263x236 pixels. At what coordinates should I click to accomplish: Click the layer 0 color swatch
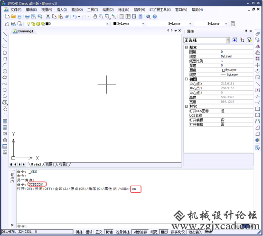(x=47, y=24)
